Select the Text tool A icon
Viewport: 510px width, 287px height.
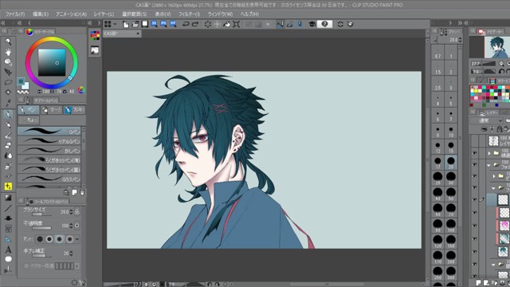click(x=8, y=250)
